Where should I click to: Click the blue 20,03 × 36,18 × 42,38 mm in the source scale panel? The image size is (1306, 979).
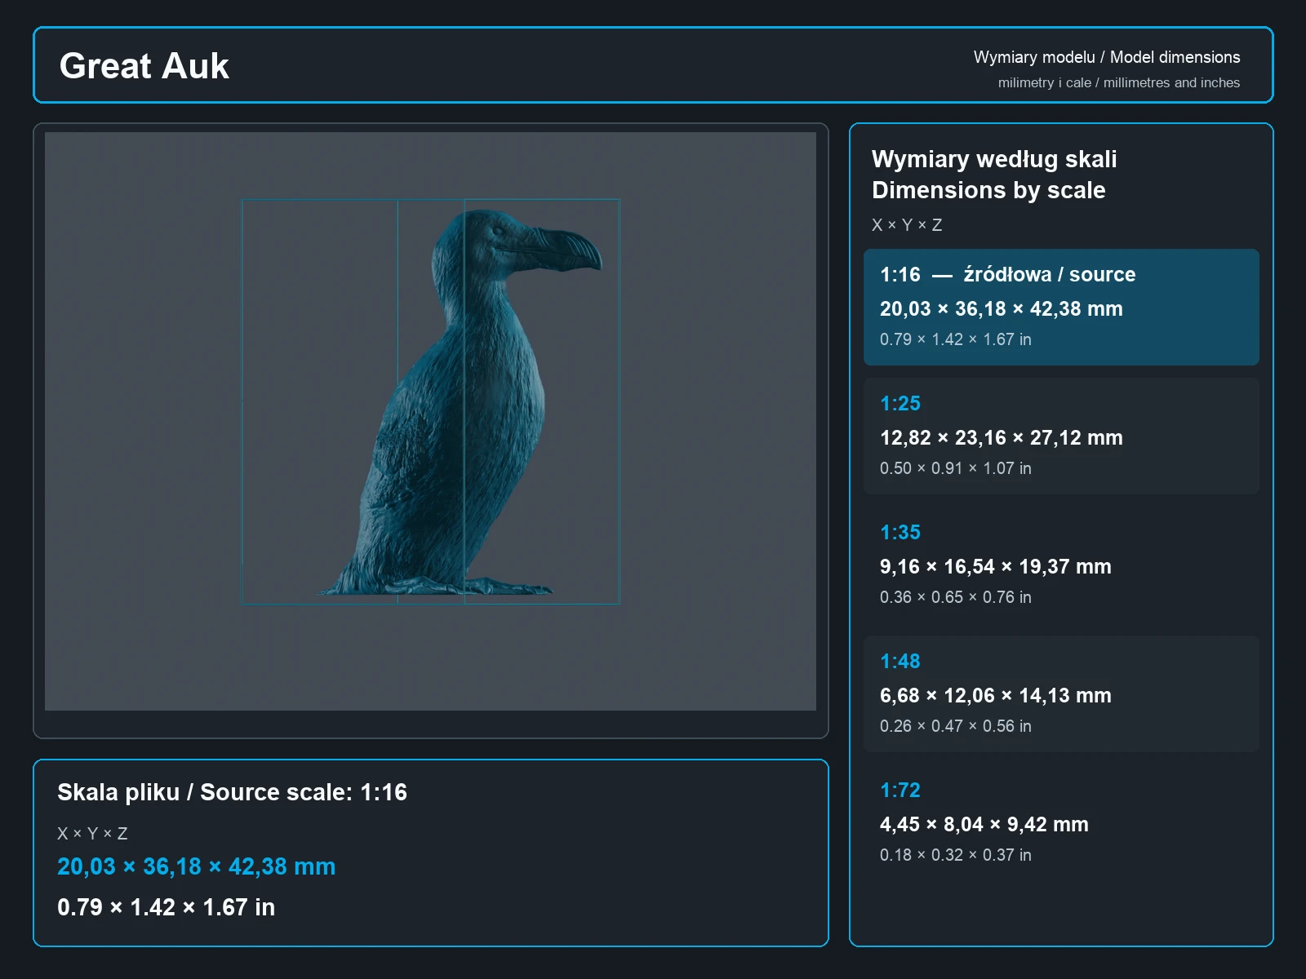196,866
